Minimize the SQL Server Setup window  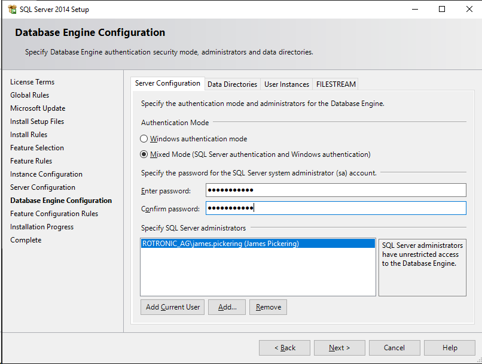415,9
